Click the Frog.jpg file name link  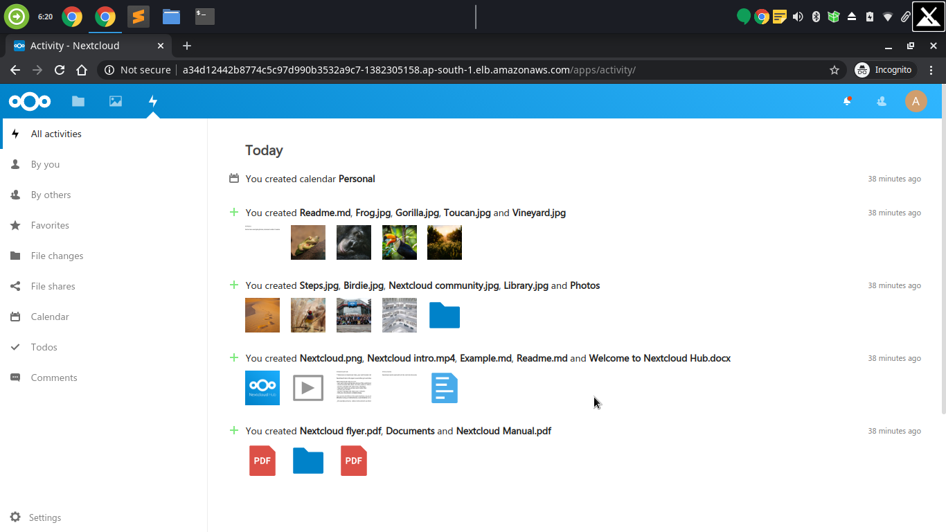point(373,213)
